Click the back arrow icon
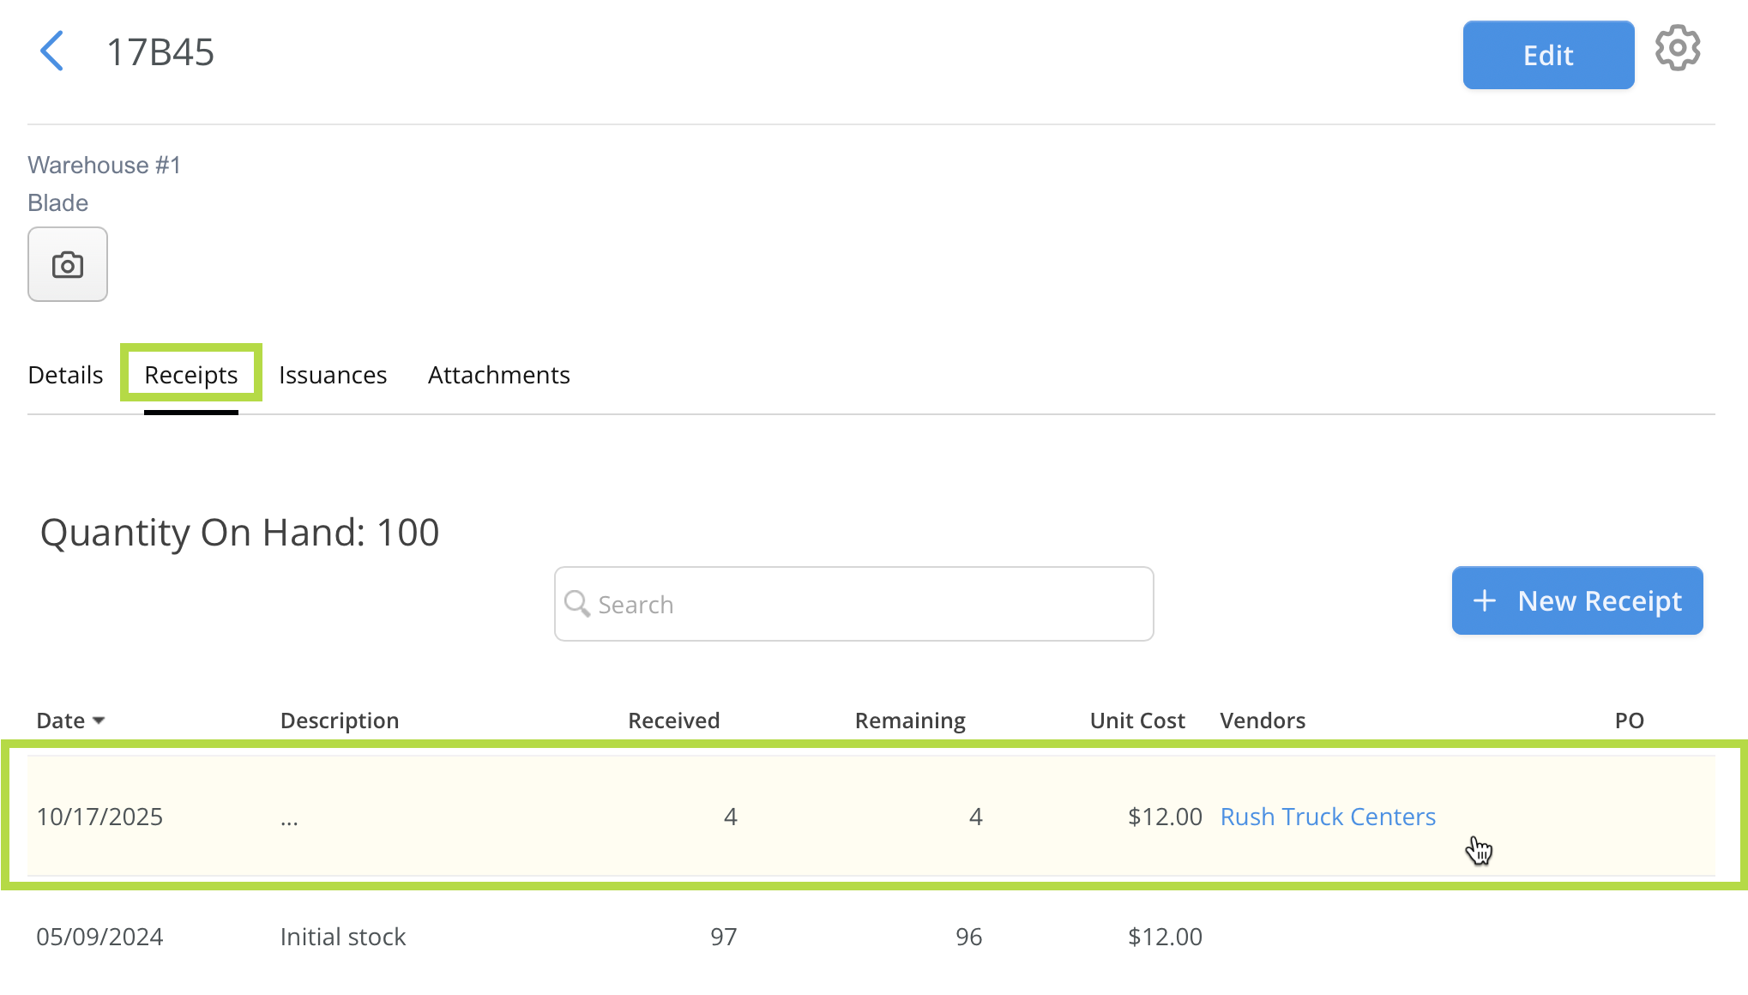Viewport: 1748px width, 995px height. tap(52, 51)
